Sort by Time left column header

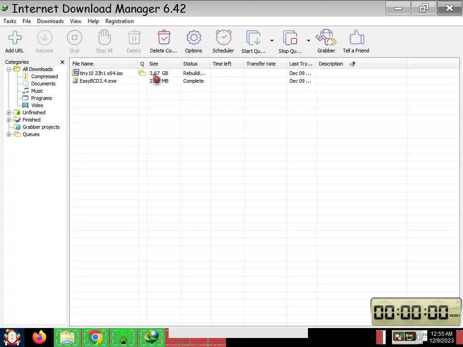[227, 64]
